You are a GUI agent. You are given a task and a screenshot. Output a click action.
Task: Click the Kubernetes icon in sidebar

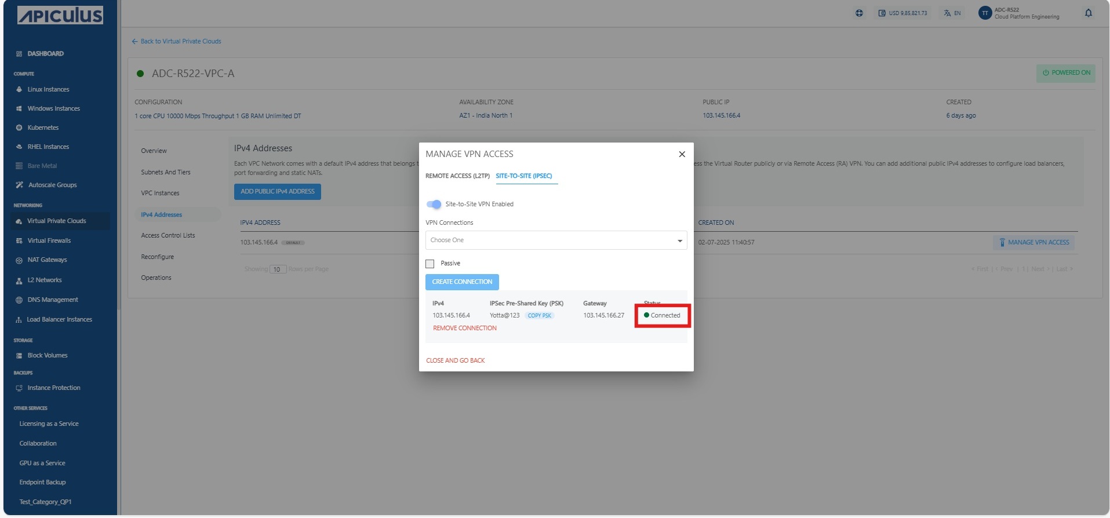[19, 127]
